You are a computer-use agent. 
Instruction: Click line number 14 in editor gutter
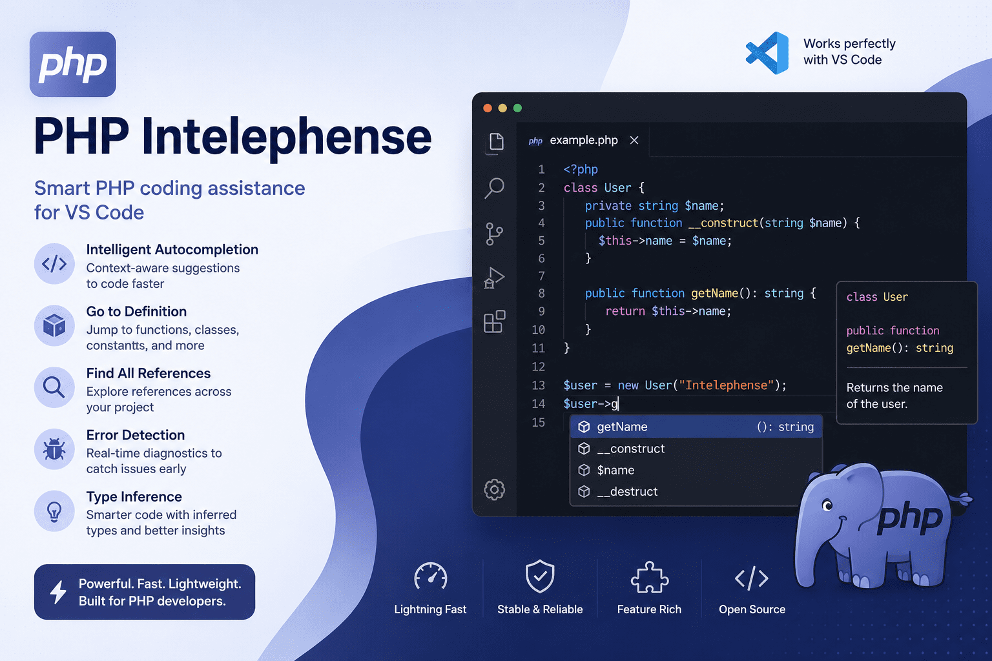click(x=539, y=403)
